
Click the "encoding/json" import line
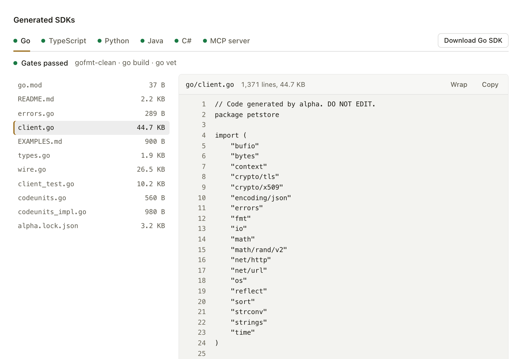click(x=261, y=198)
